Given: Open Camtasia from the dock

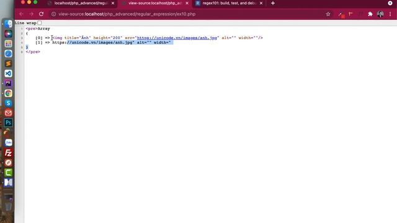Looking at the screenshot, I should click(8, 172).
